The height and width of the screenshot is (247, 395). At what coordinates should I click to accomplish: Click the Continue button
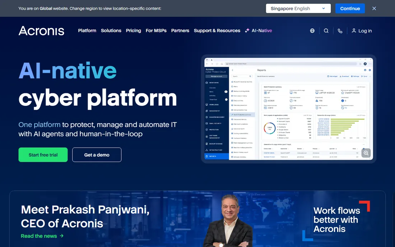click(350, 8)
